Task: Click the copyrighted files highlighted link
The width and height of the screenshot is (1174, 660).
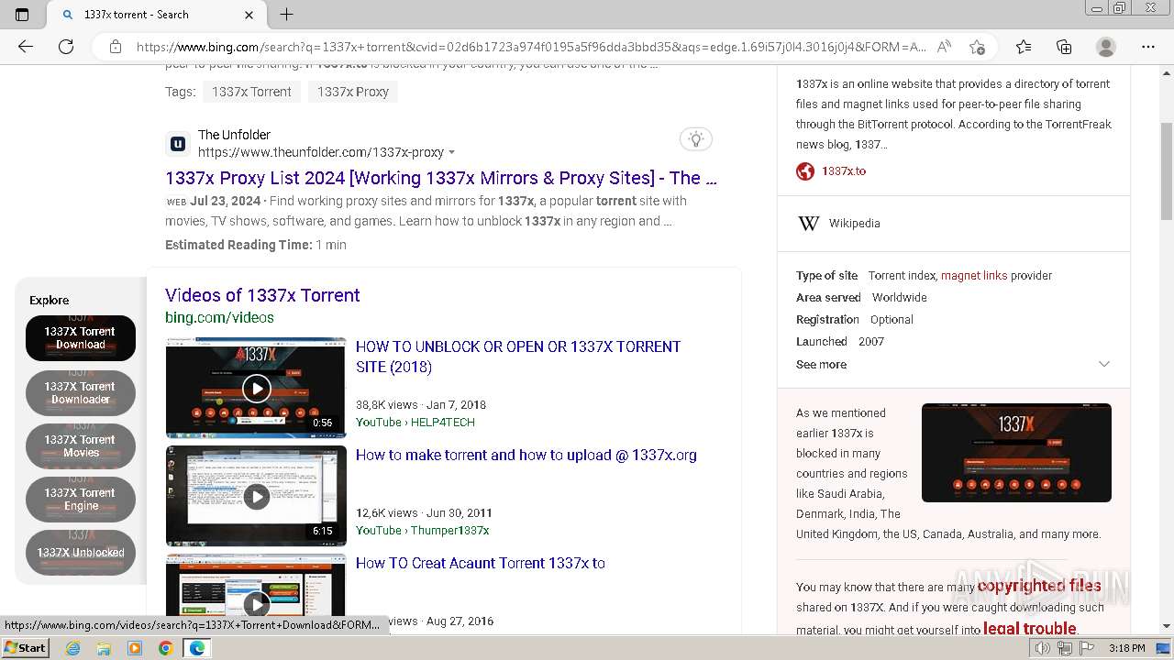Action: [x=1039, y=586]
